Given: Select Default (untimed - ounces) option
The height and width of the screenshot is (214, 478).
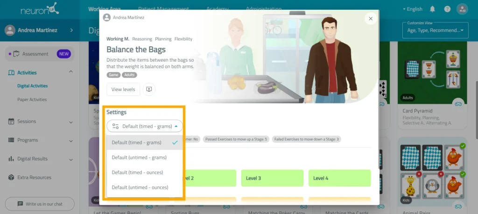Looking at the screenshot, I should pyautogui.click(x=145, y=187).
